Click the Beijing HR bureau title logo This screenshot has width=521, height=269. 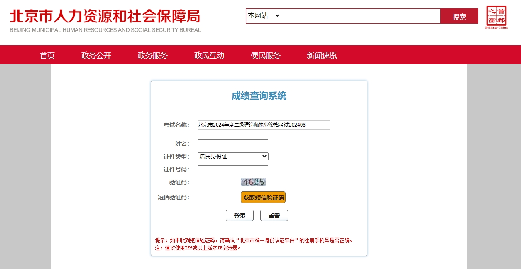[x=105, y=20]
